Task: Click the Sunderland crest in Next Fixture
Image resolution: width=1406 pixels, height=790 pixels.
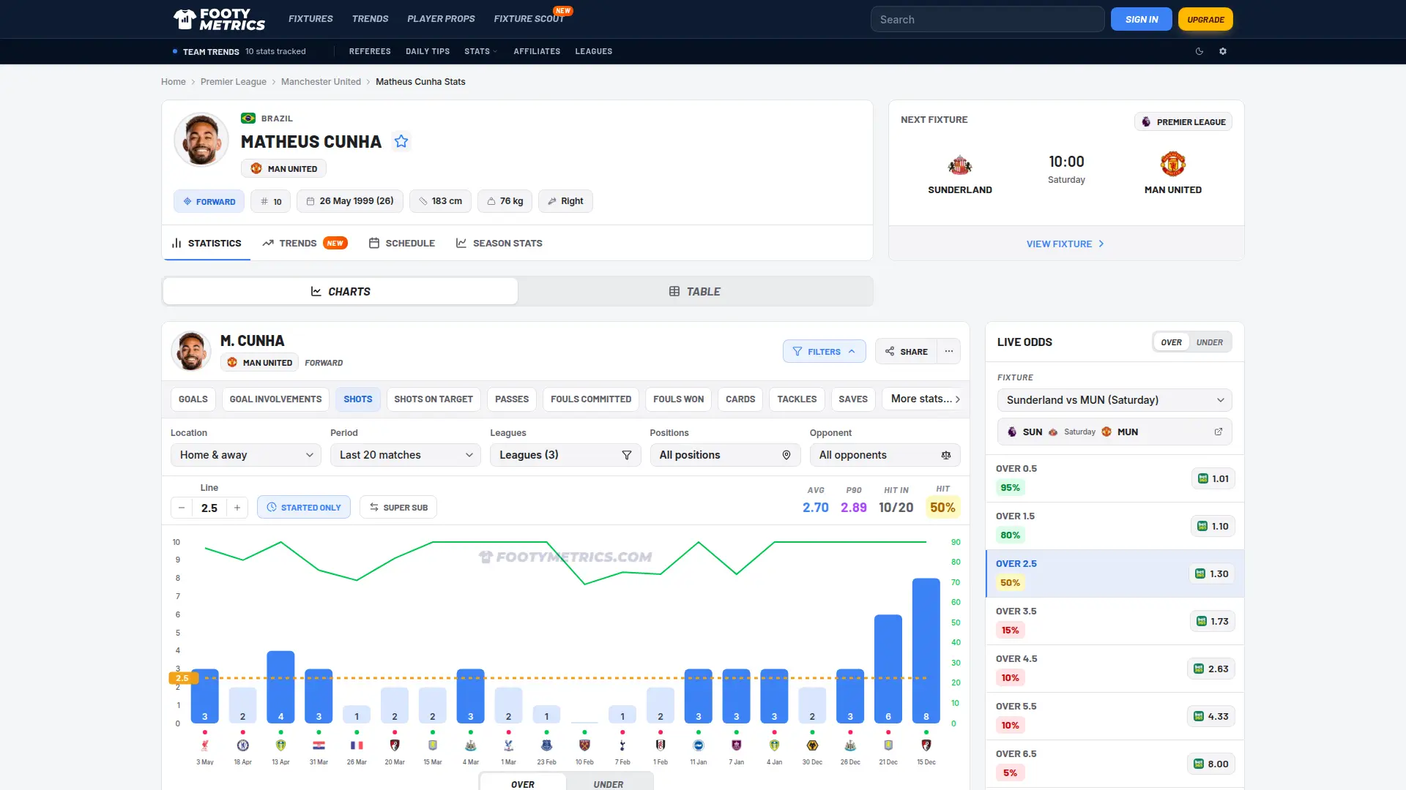Action: tap(960, 165)
